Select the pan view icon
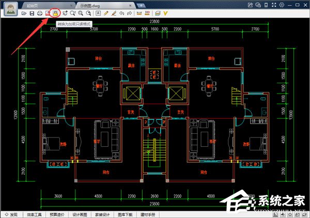The height and width of the screenshot is (218, 310). pyautogui.click(x=65, y=13)
